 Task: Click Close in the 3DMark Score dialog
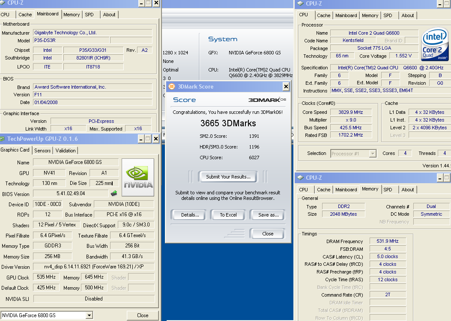268,234
